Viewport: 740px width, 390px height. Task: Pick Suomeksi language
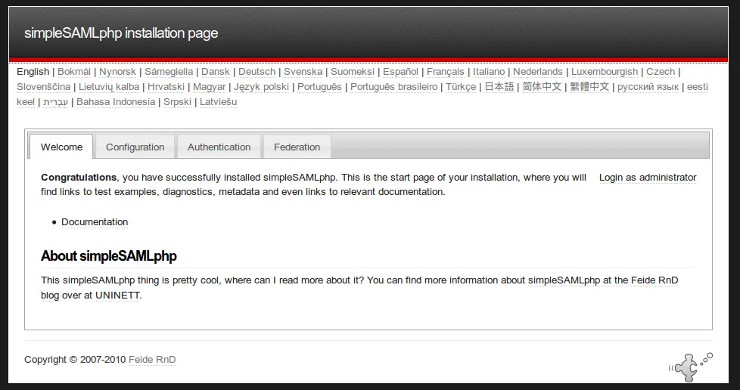(x=353, y=72)
